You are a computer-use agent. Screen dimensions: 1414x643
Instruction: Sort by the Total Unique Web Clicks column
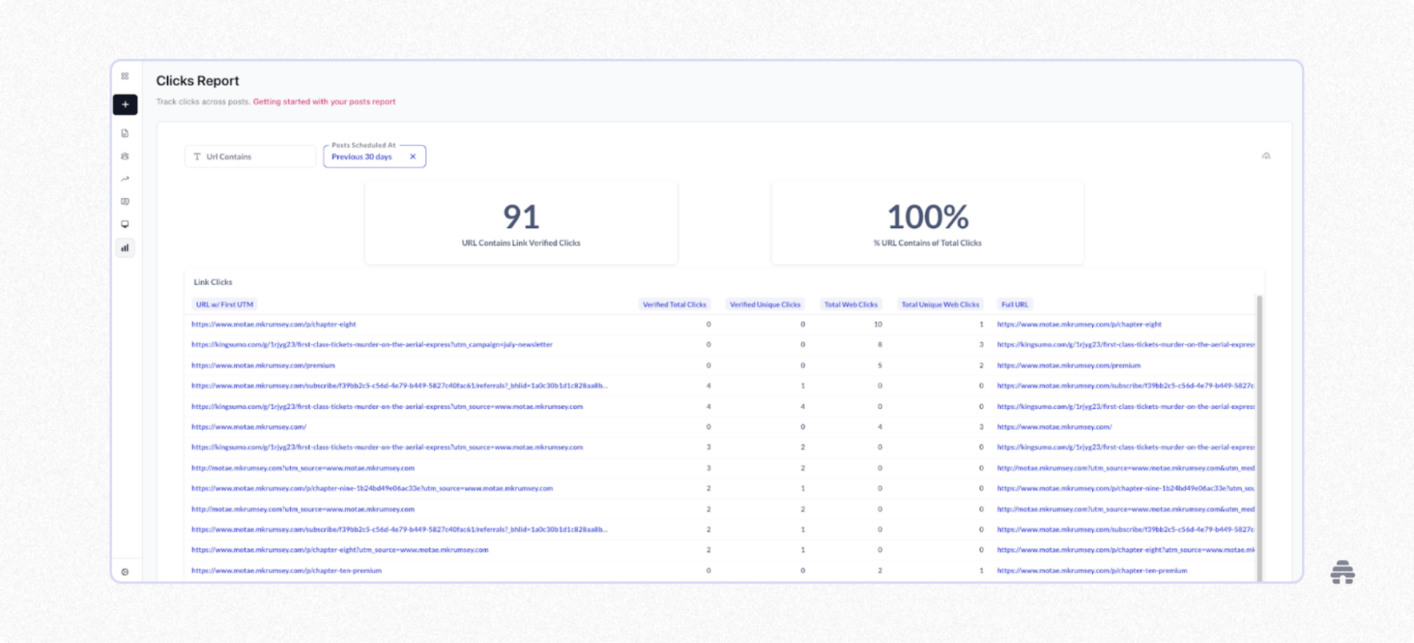click(x=940, y=305)
